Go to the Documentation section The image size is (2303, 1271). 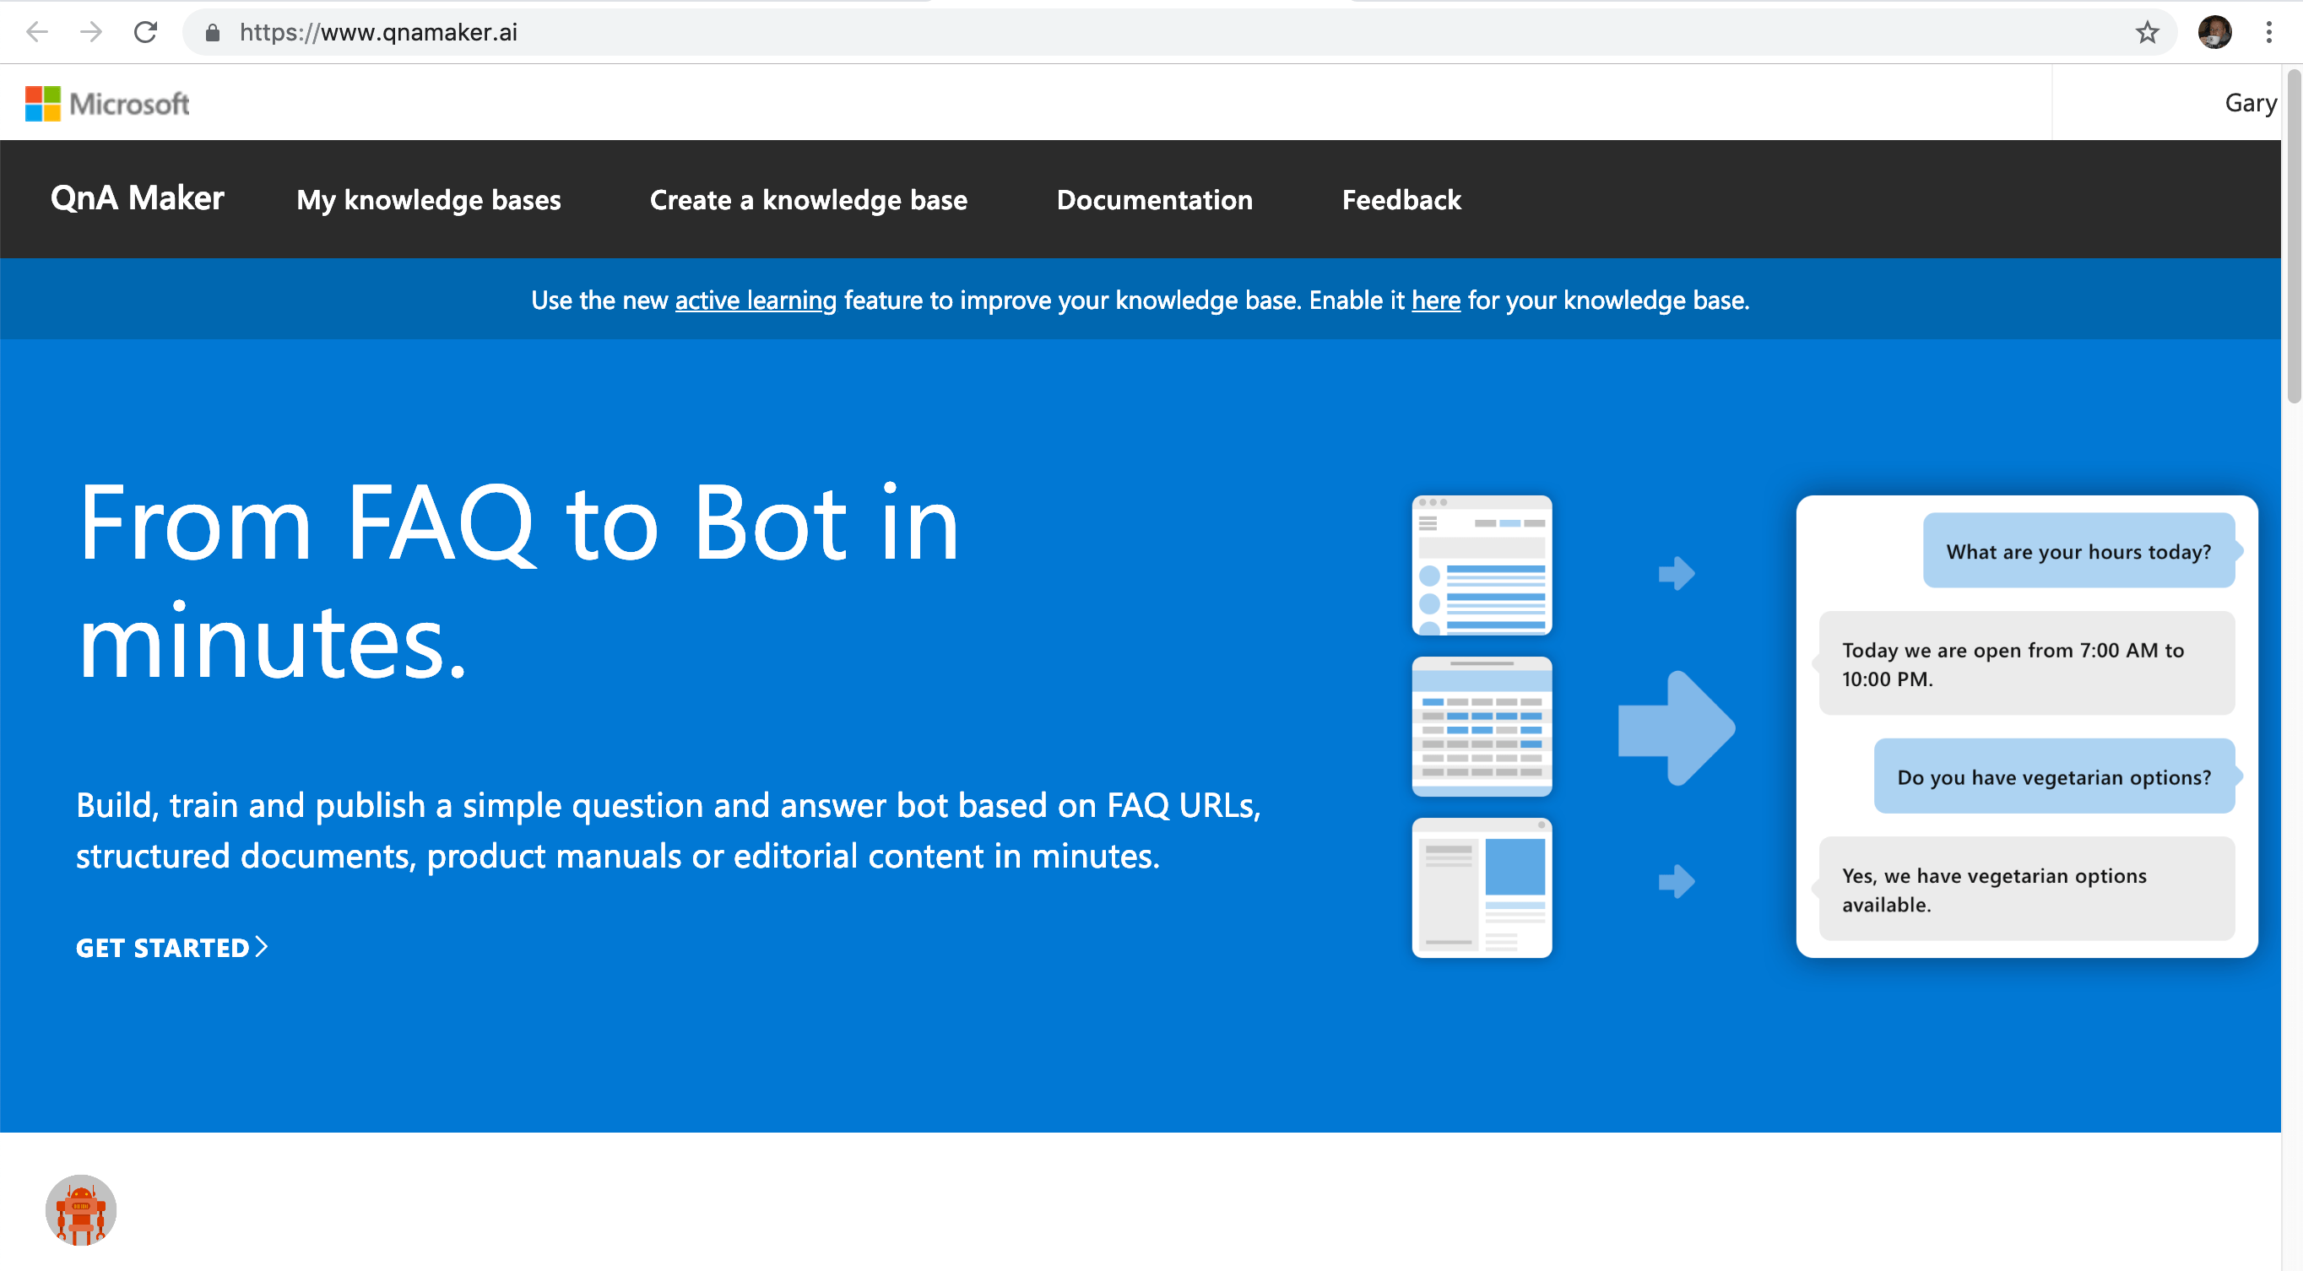(x=1155, y=199)
